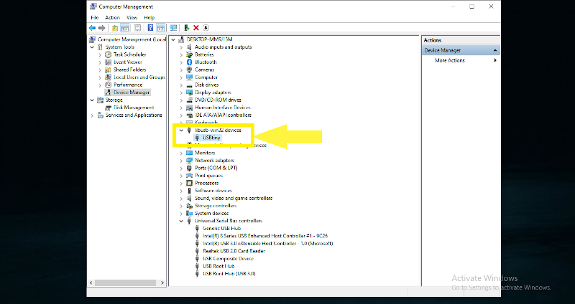
Task: Select Storage controllers category
Action: (215, 206)
